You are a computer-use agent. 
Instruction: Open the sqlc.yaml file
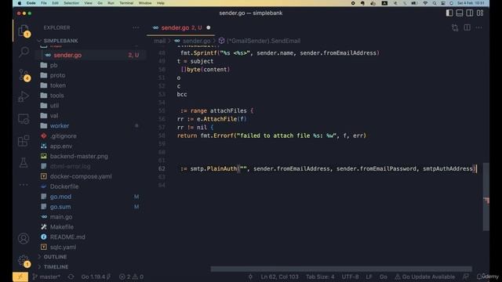coord(63,248)
